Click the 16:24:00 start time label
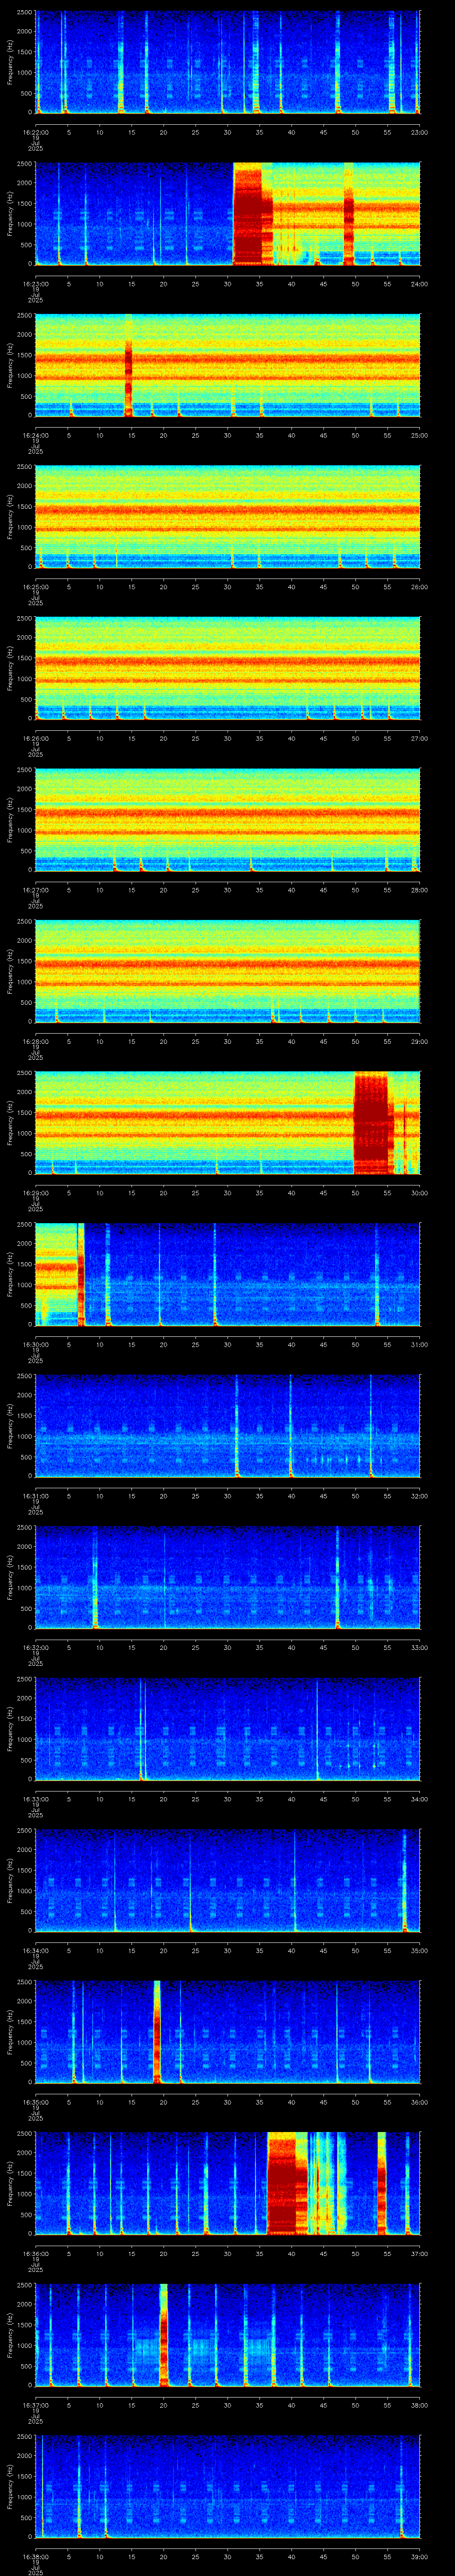Viewport: 455px width, 2576px height. pyautogui.click(x=35, y=435)
